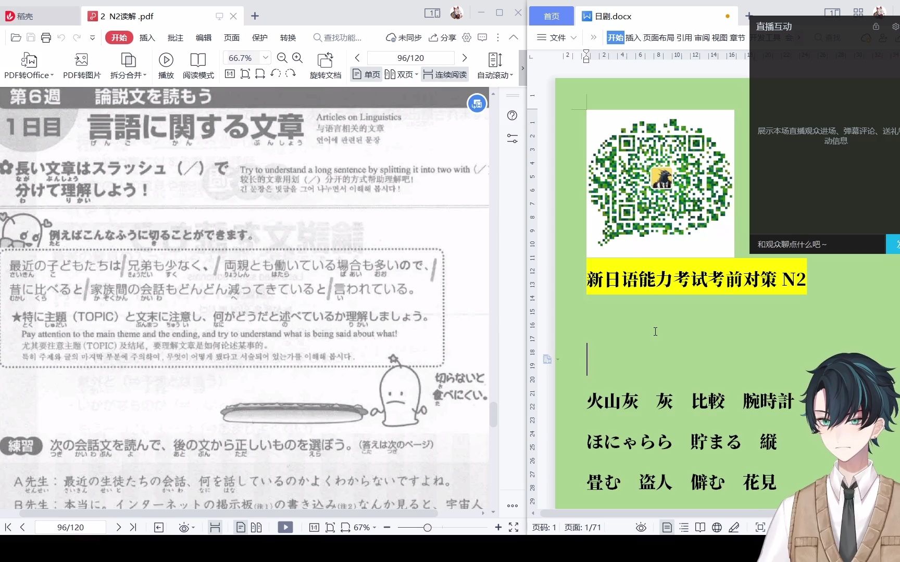This screenshot has height=562, width=900.
Task: Set actual size with the 1:1 ribbon icon
Action: [x=230, y=74]
